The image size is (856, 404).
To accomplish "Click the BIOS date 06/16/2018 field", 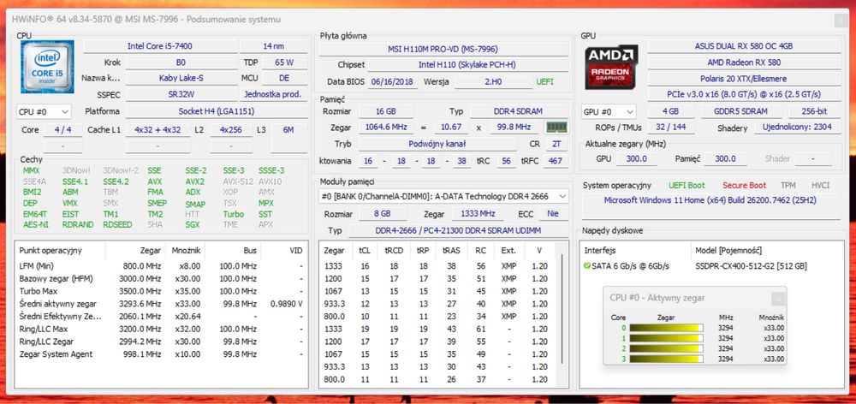I will [393, 82].
